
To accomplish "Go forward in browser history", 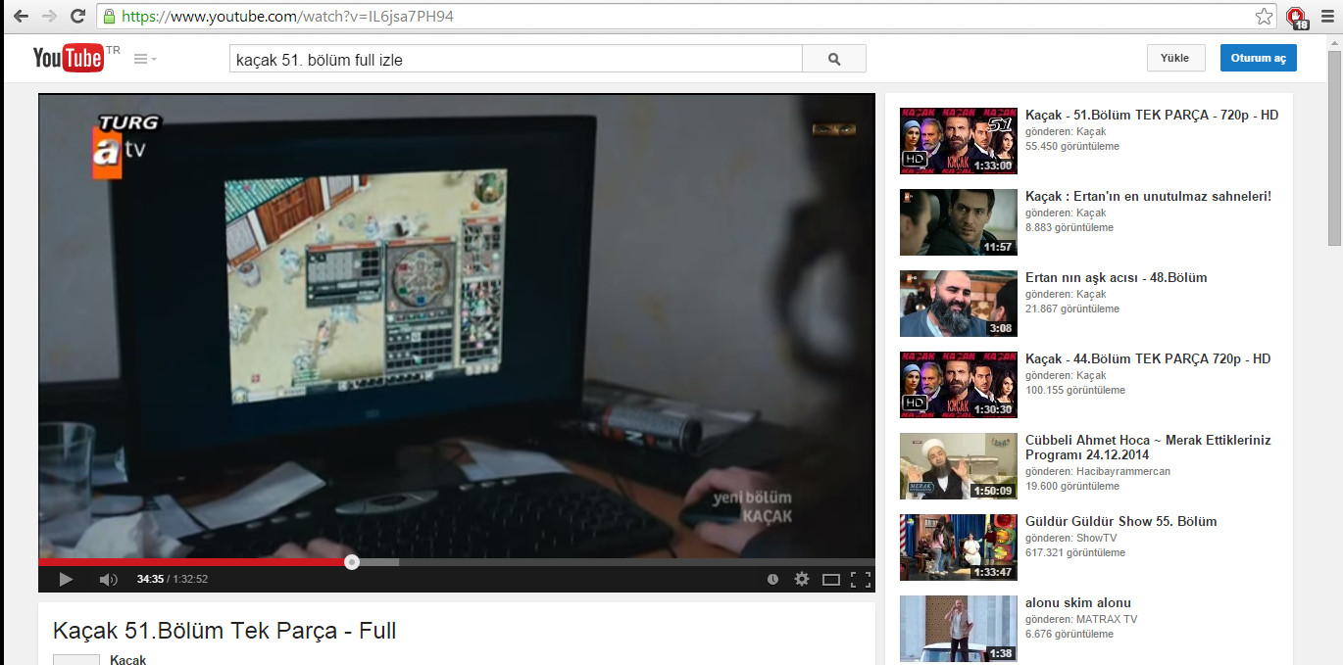I will 49,17.
